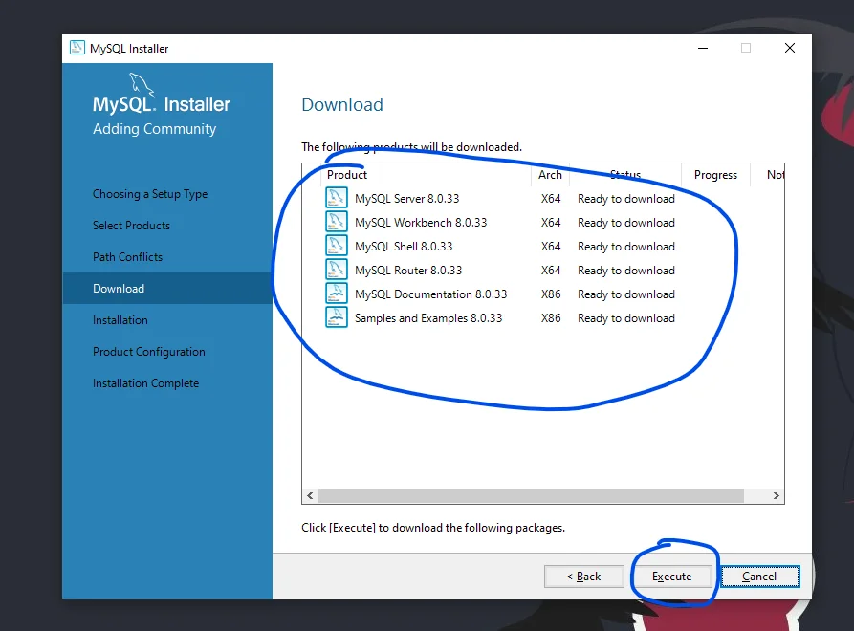This screenshot has width=854, height=631.
Task: Select the Installation Complete sidebar step
Action: [x=145, y=382]
